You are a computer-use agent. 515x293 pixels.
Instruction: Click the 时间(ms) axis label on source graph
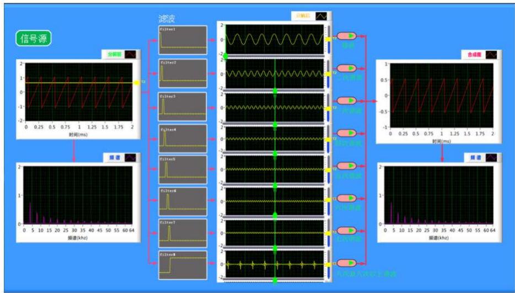(79, 134)
